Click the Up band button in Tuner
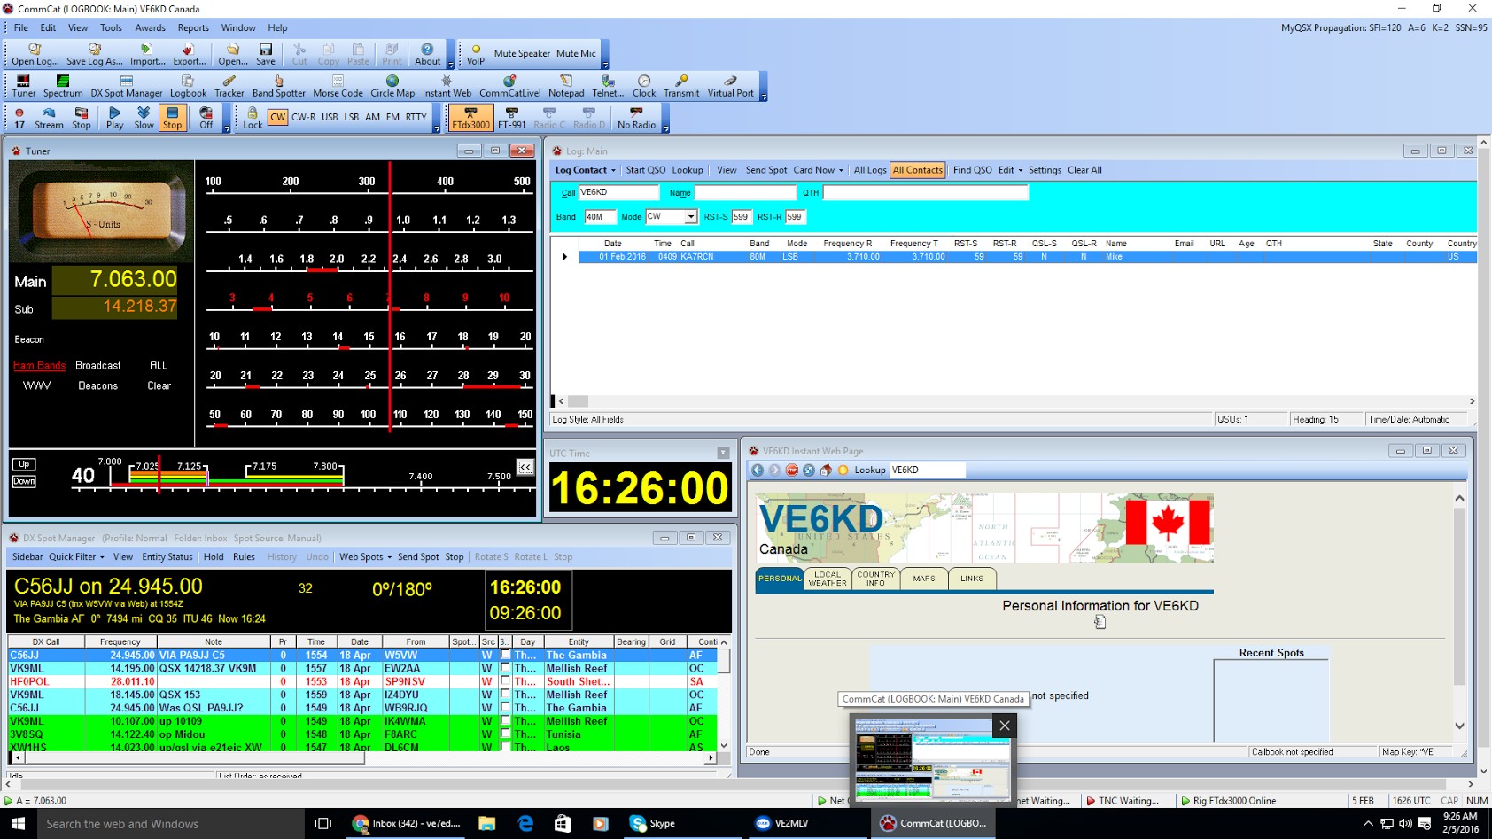The height and width of the screenshot is (839, 1492). click(24, 464)
